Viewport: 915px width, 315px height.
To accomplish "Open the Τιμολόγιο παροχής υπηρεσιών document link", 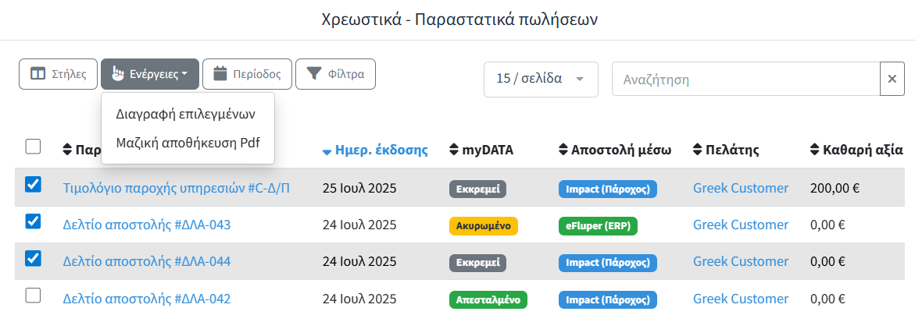I will pos(177,188).
